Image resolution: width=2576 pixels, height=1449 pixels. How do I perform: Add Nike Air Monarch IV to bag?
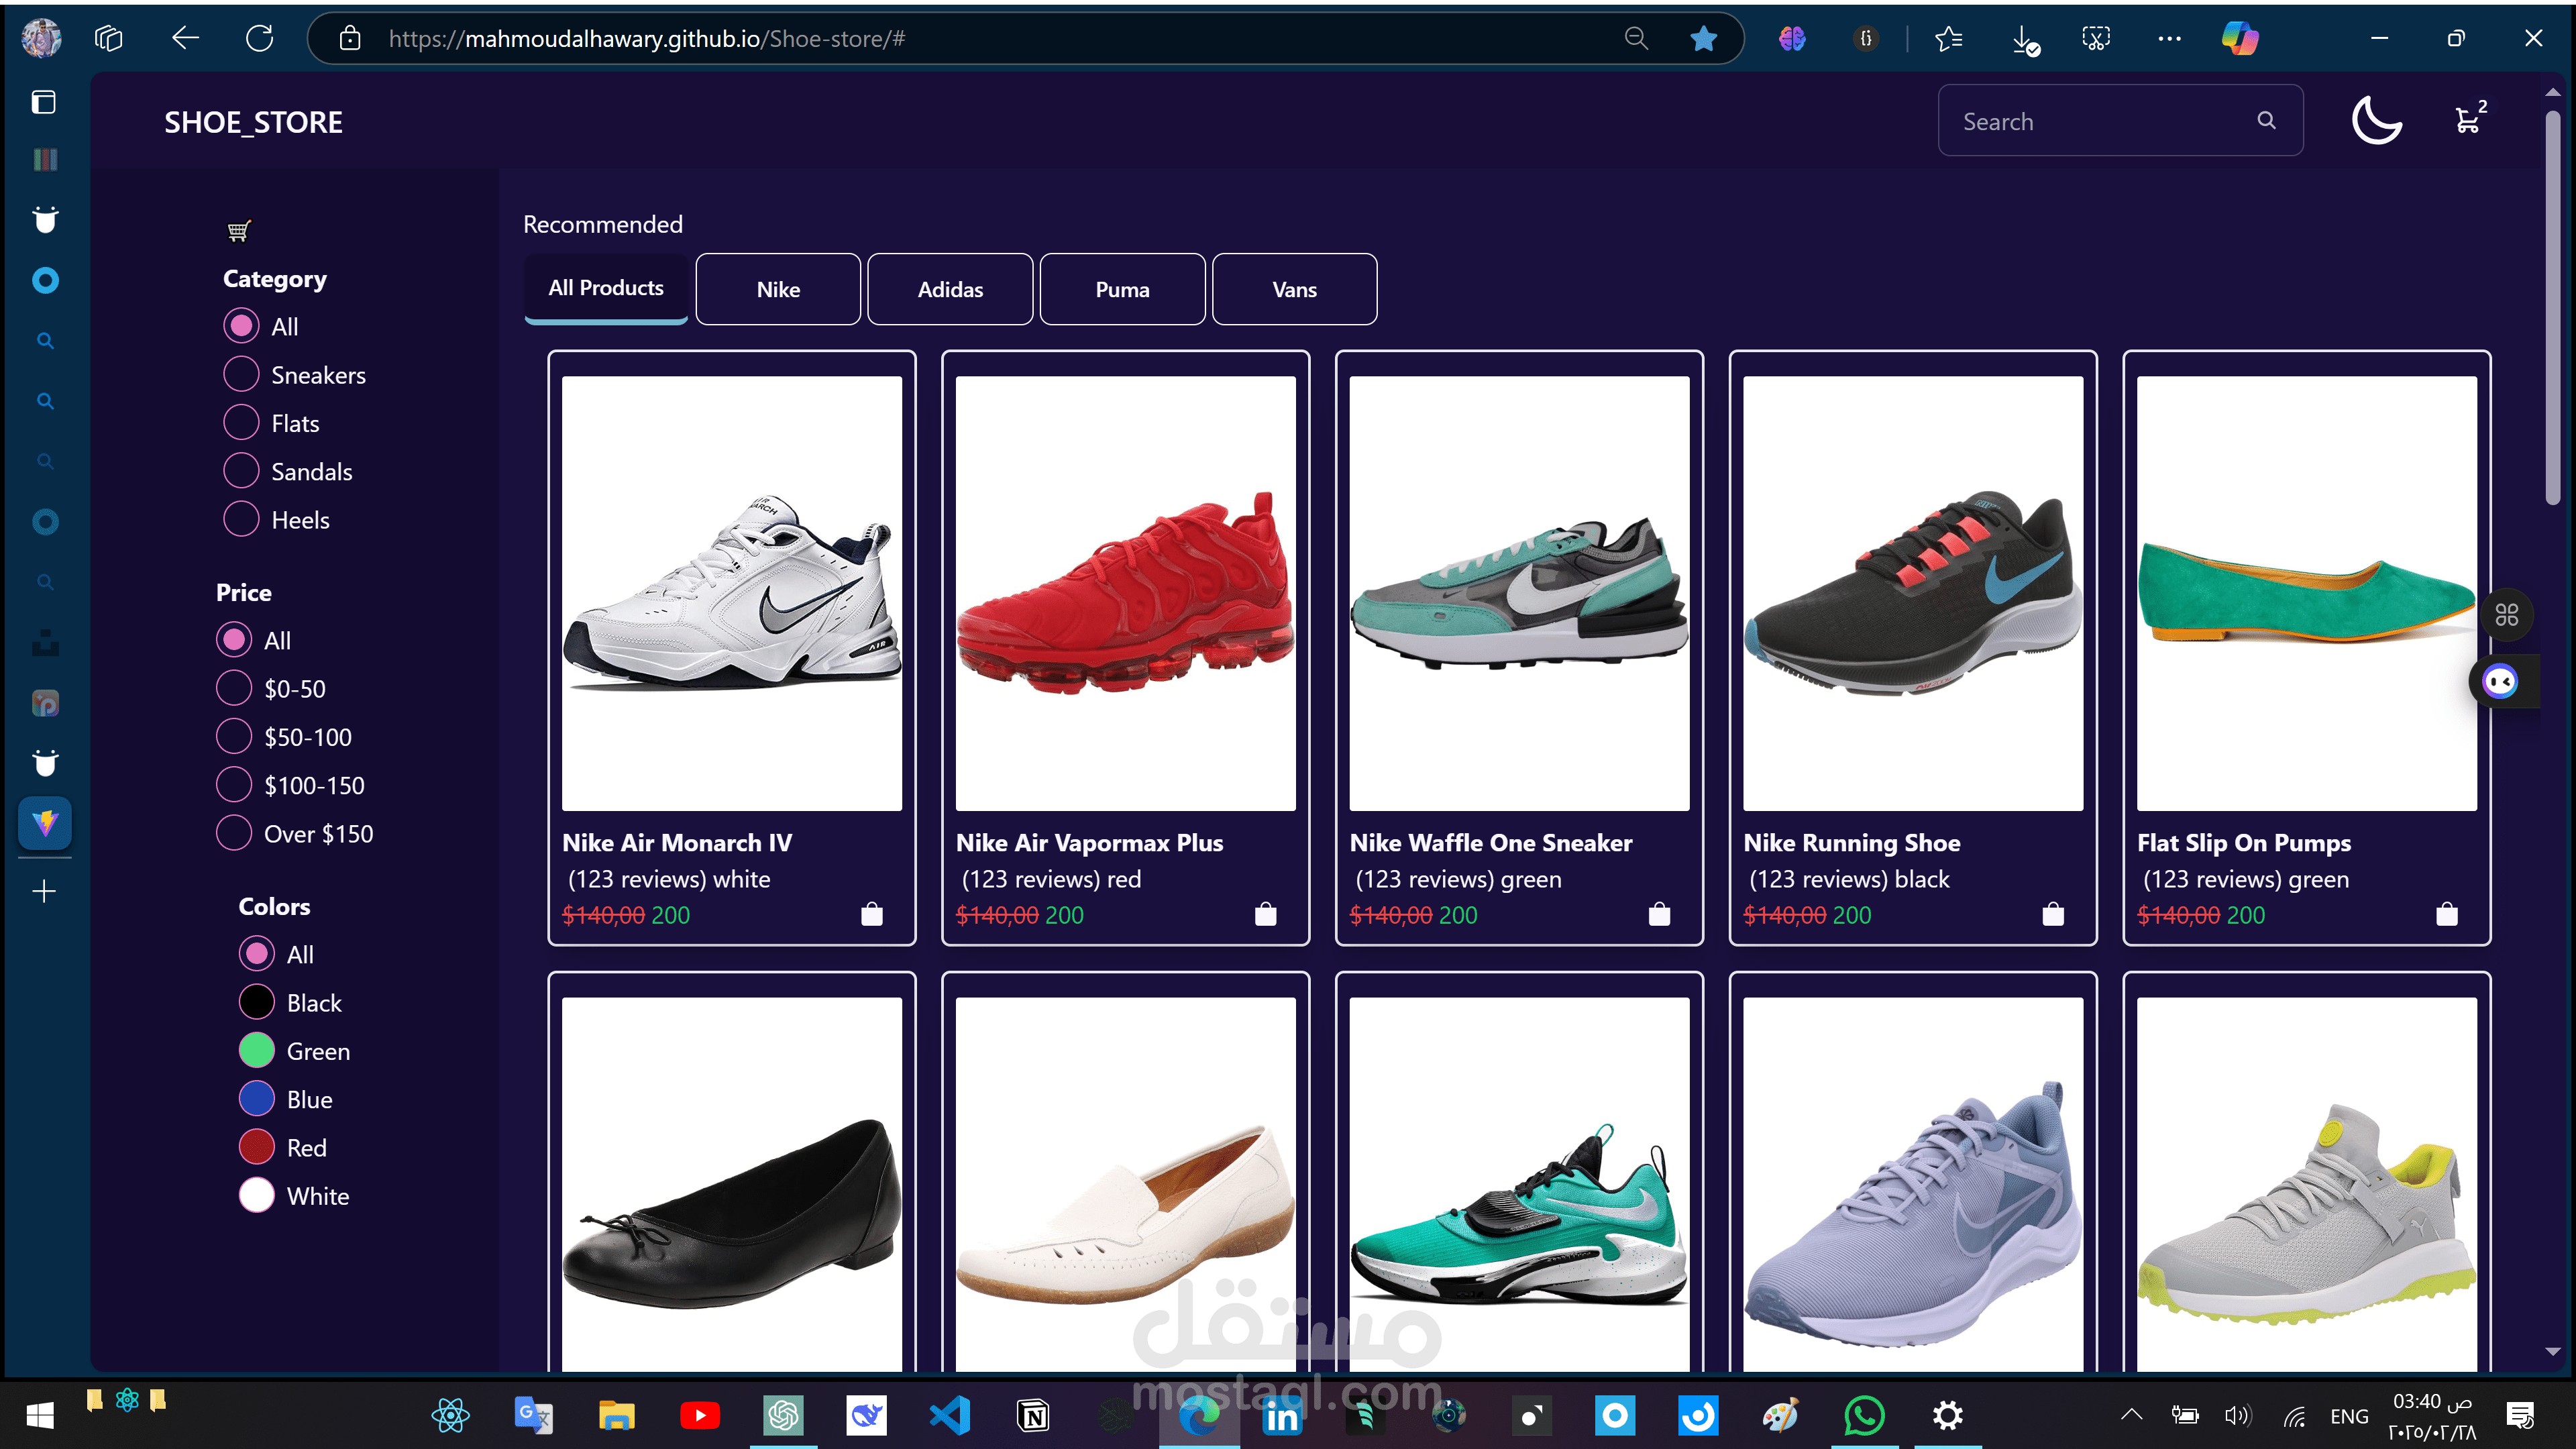pyautogui.click(x=872, y=914)
